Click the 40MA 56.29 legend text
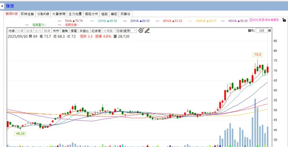 [238, 21]
